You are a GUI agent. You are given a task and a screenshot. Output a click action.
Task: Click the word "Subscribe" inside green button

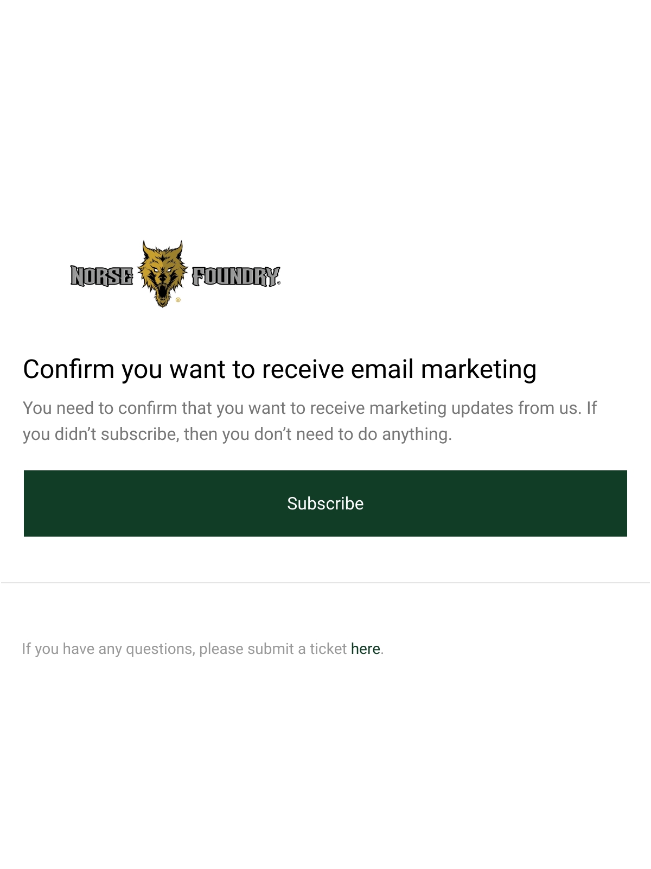click(x=325, y=503)
